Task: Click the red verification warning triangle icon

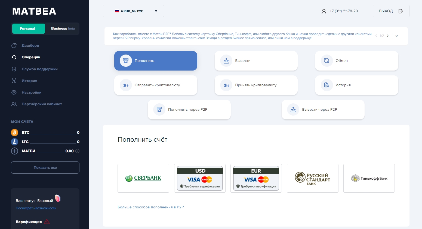Action: 47,222
